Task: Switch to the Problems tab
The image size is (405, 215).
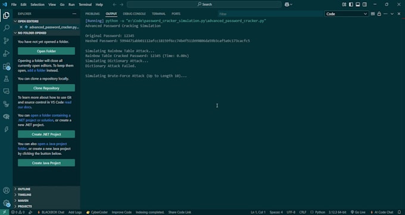Action: click(92, 14)
